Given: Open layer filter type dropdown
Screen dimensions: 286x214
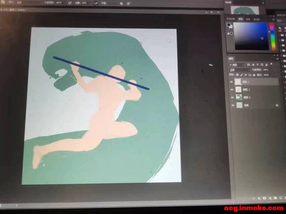Looking at the screenshot, I should pyautogui.click(x=236, y=65).
